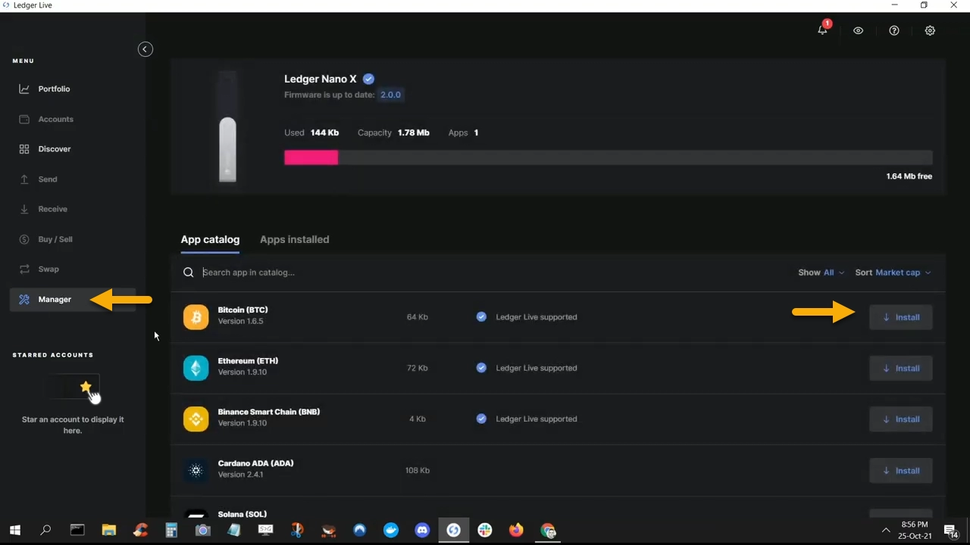Click the Ethereum app icon
This screenshot has width=970, height=545.
click(x=196, y=368)
